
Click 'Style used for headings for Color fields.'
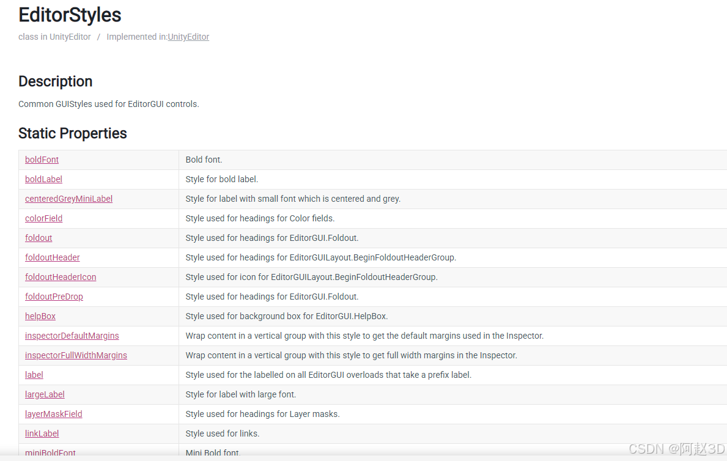260,218
